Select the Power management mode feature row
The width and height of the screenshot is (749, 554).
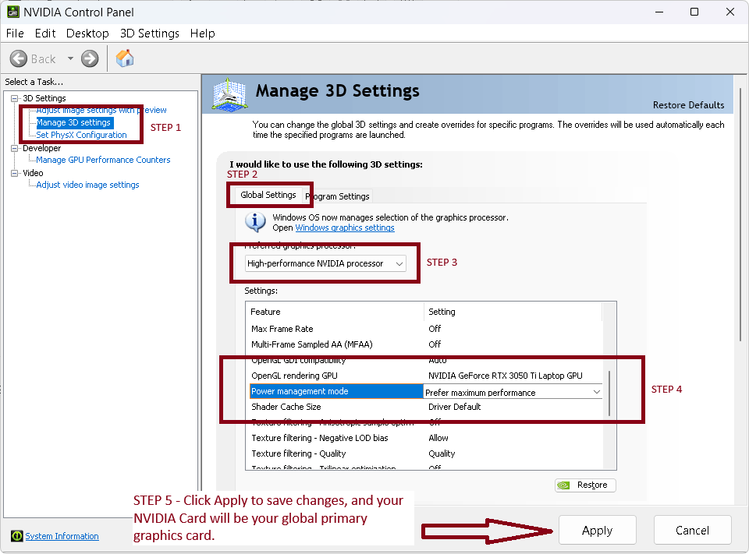pyautogui.click(x=337, y=391)
